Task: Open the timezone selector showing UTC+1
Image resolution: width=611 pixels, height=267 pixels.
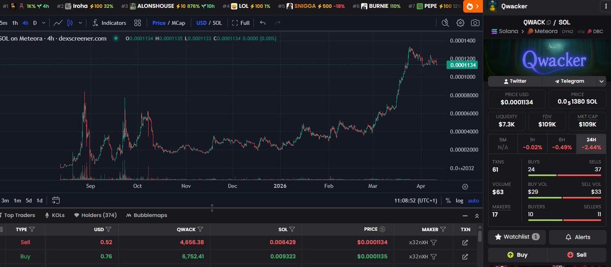Action: (x=416, y=200)
